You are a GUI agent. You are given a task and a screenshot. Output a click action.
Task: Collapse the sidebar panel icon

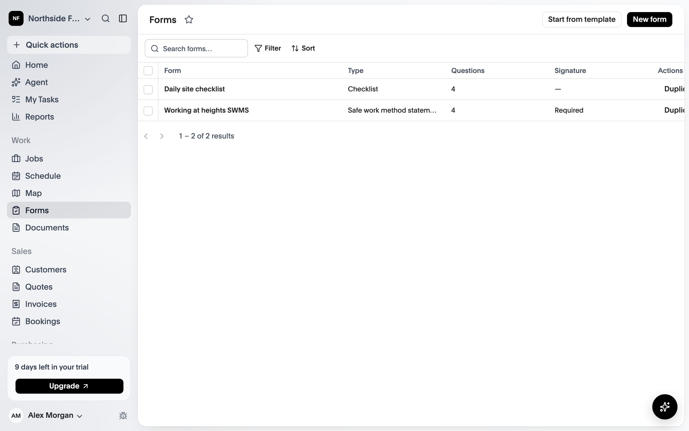[x=123, y=19]
